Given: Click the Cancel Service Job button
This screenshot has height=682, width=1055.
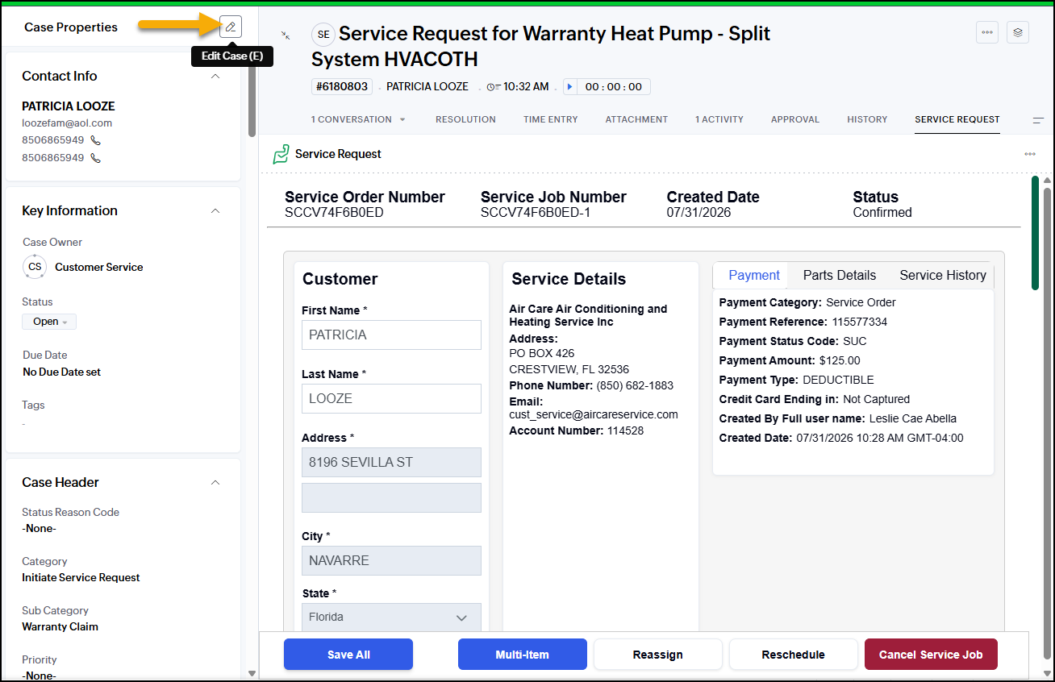Looking at the screenshot, I should [x=931, y=655].
